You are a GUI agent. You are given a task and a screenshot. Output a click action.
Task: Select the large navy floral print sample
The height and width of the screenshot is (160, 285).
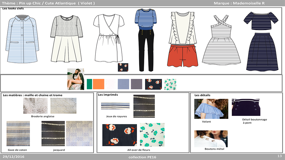click(x=119, y=135)
